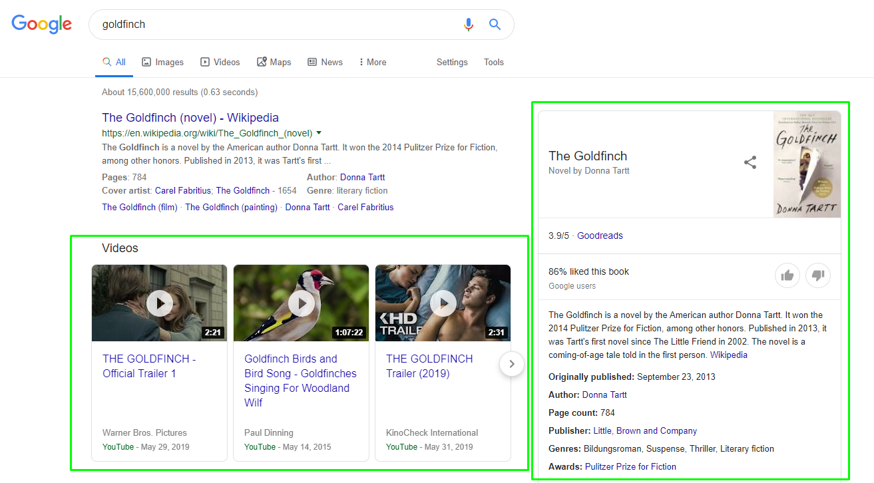This screenshot has height=483, width=874.
Task: Open search Settings
Action: 452,62
